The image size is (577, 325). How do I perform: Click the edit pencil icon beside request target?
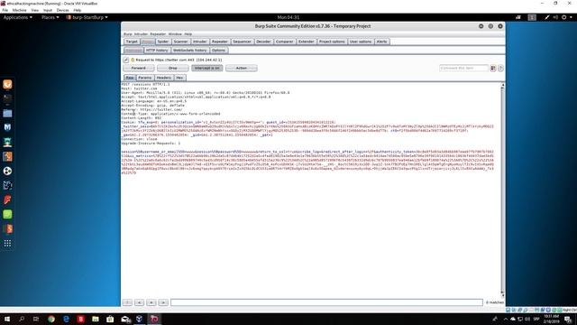click(x=126, y=60)
